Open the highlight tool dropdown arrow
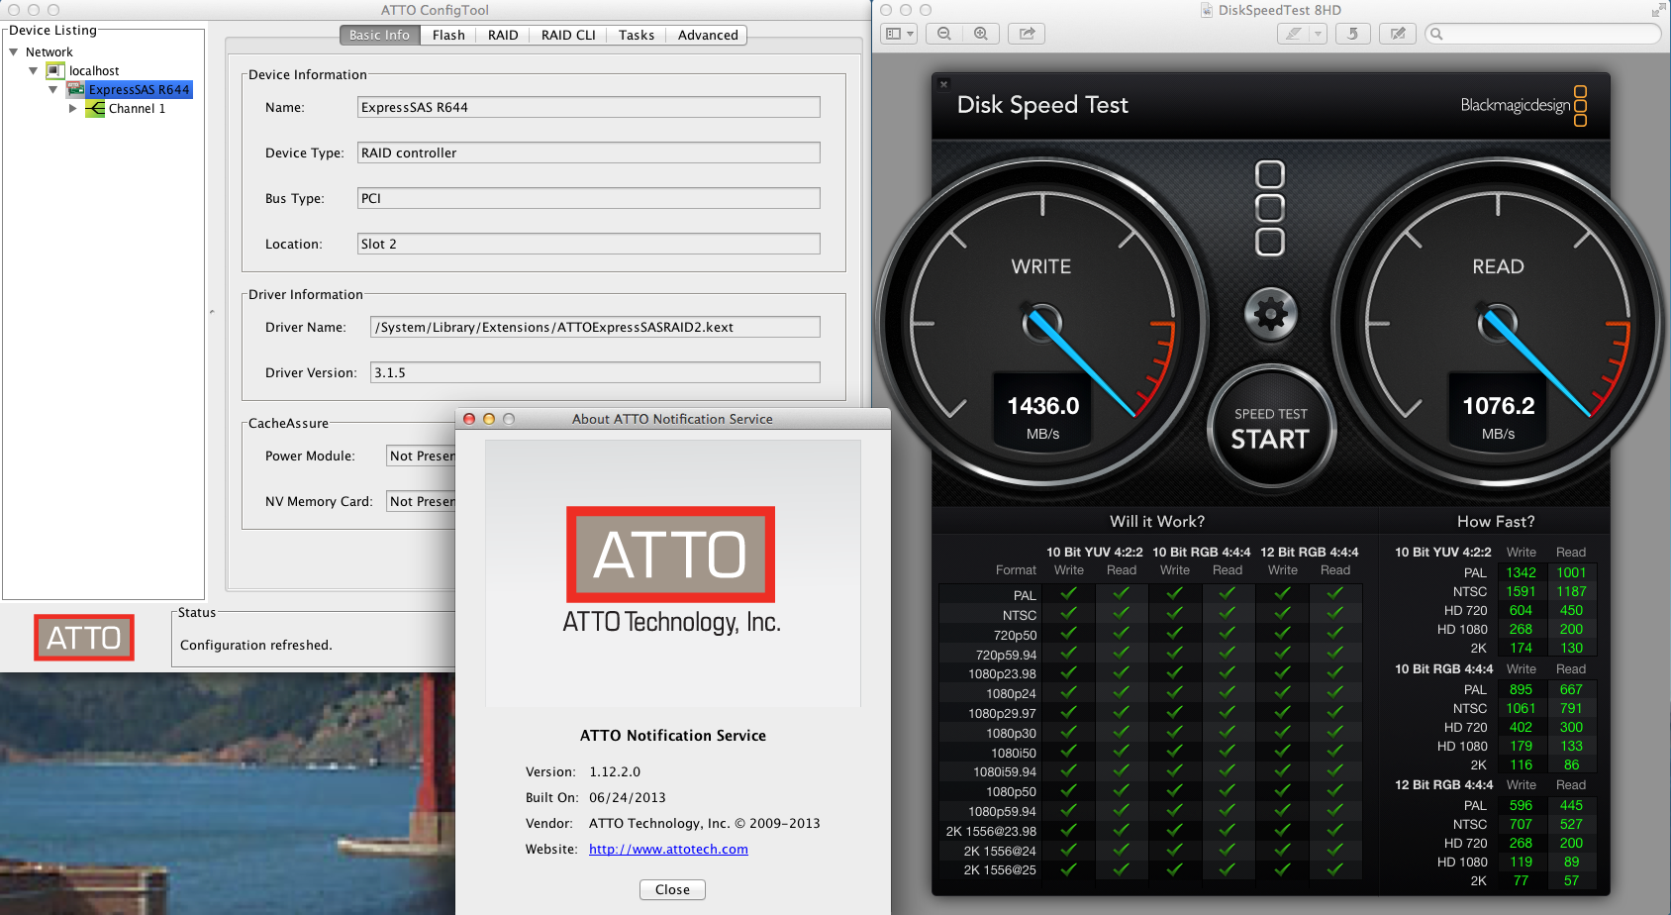The width and height of the screenshot is (1671, 915). click(1318, 34)
